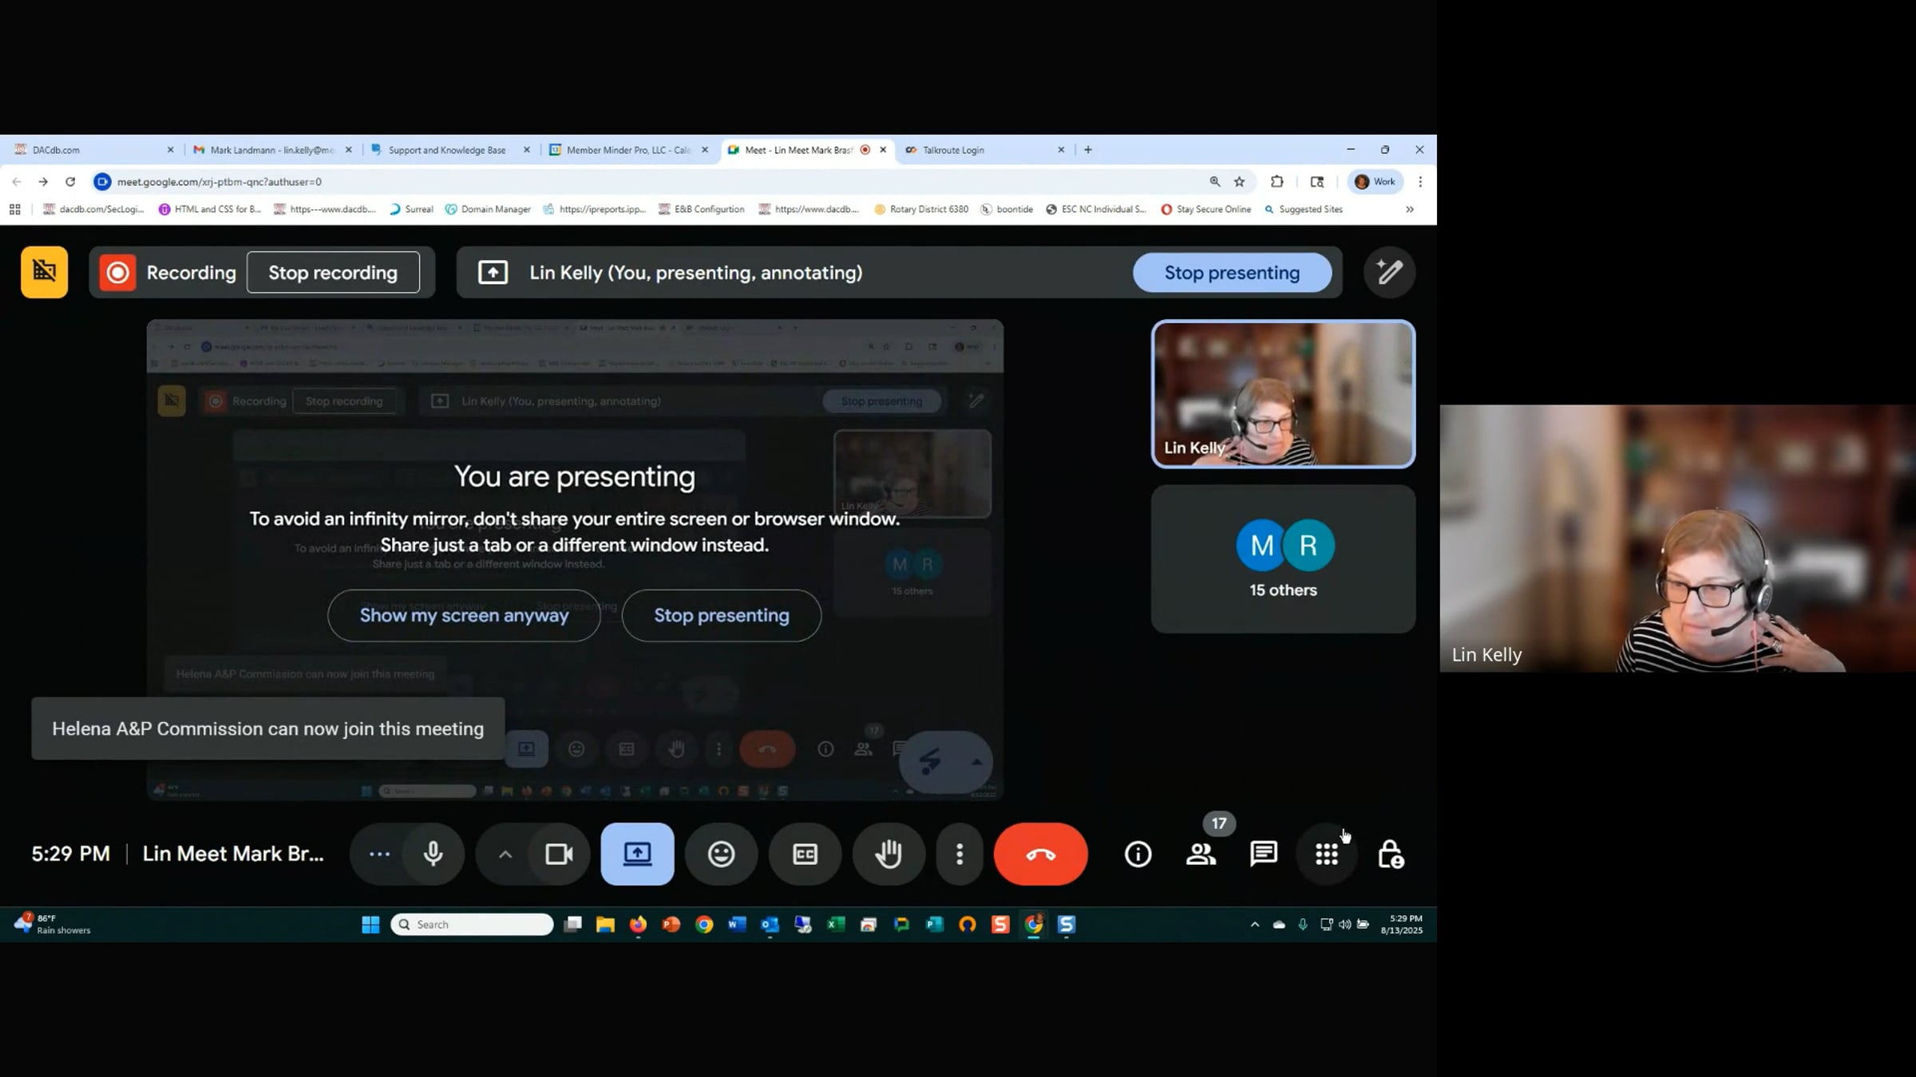Raise your hand
This screenshot has height=1077, width=1916.
tap(889, 854)
